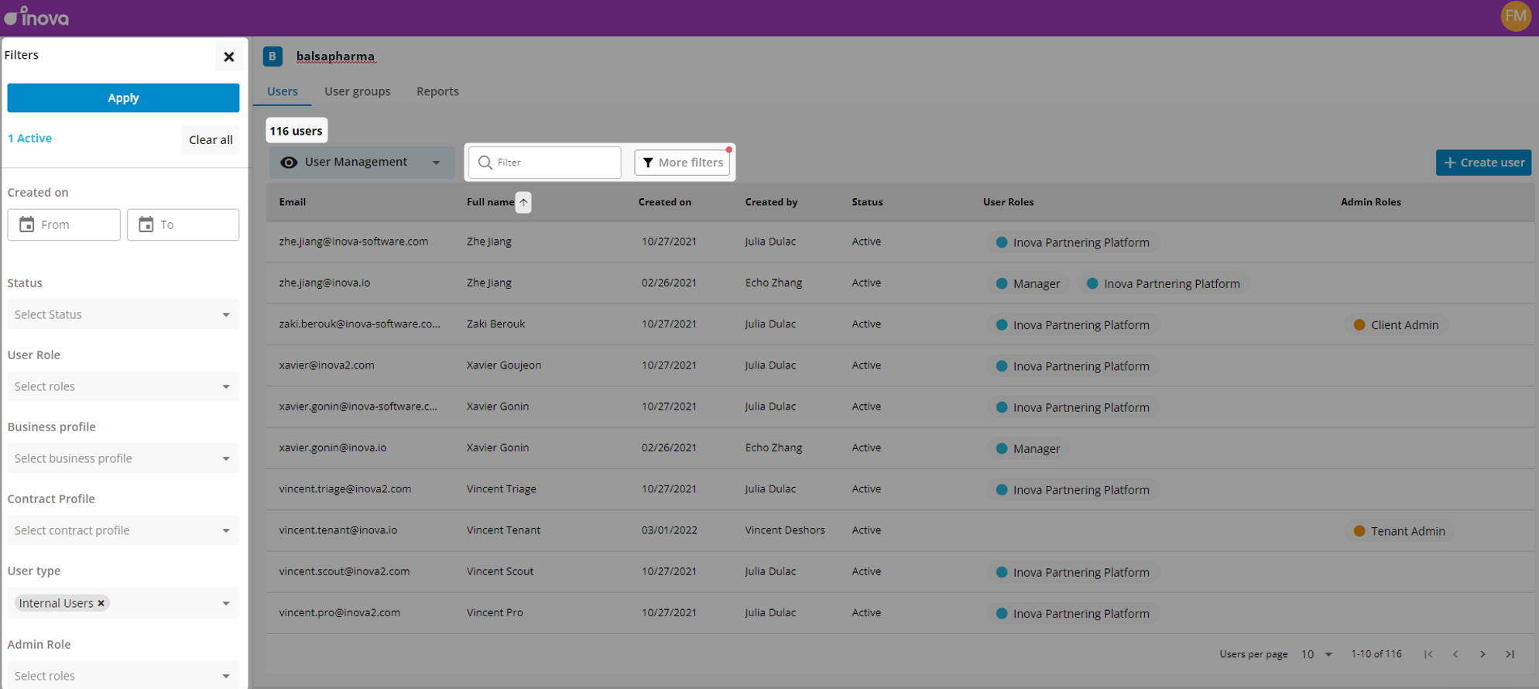Screen dimensions: 1539x689
Task: Expand the Select Status dropdown
Action: pyautogui.click(x=123, y=314)
